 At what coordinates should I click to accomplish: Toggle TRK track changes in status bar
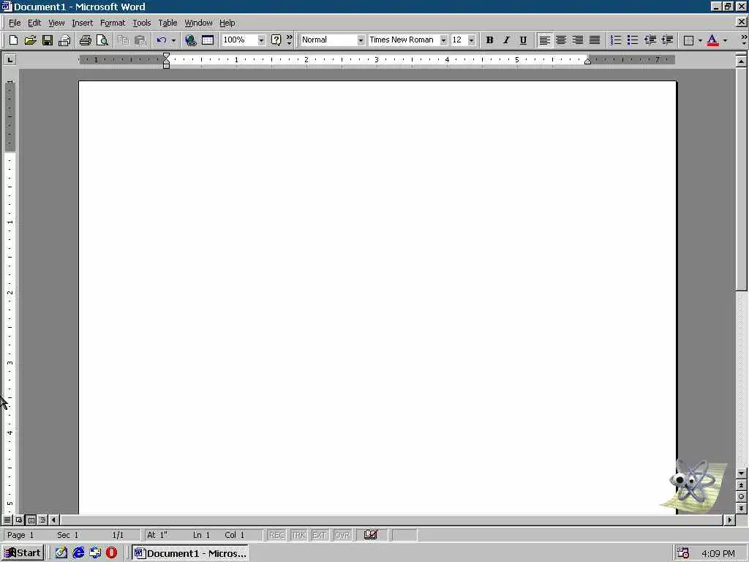(298, 535)
